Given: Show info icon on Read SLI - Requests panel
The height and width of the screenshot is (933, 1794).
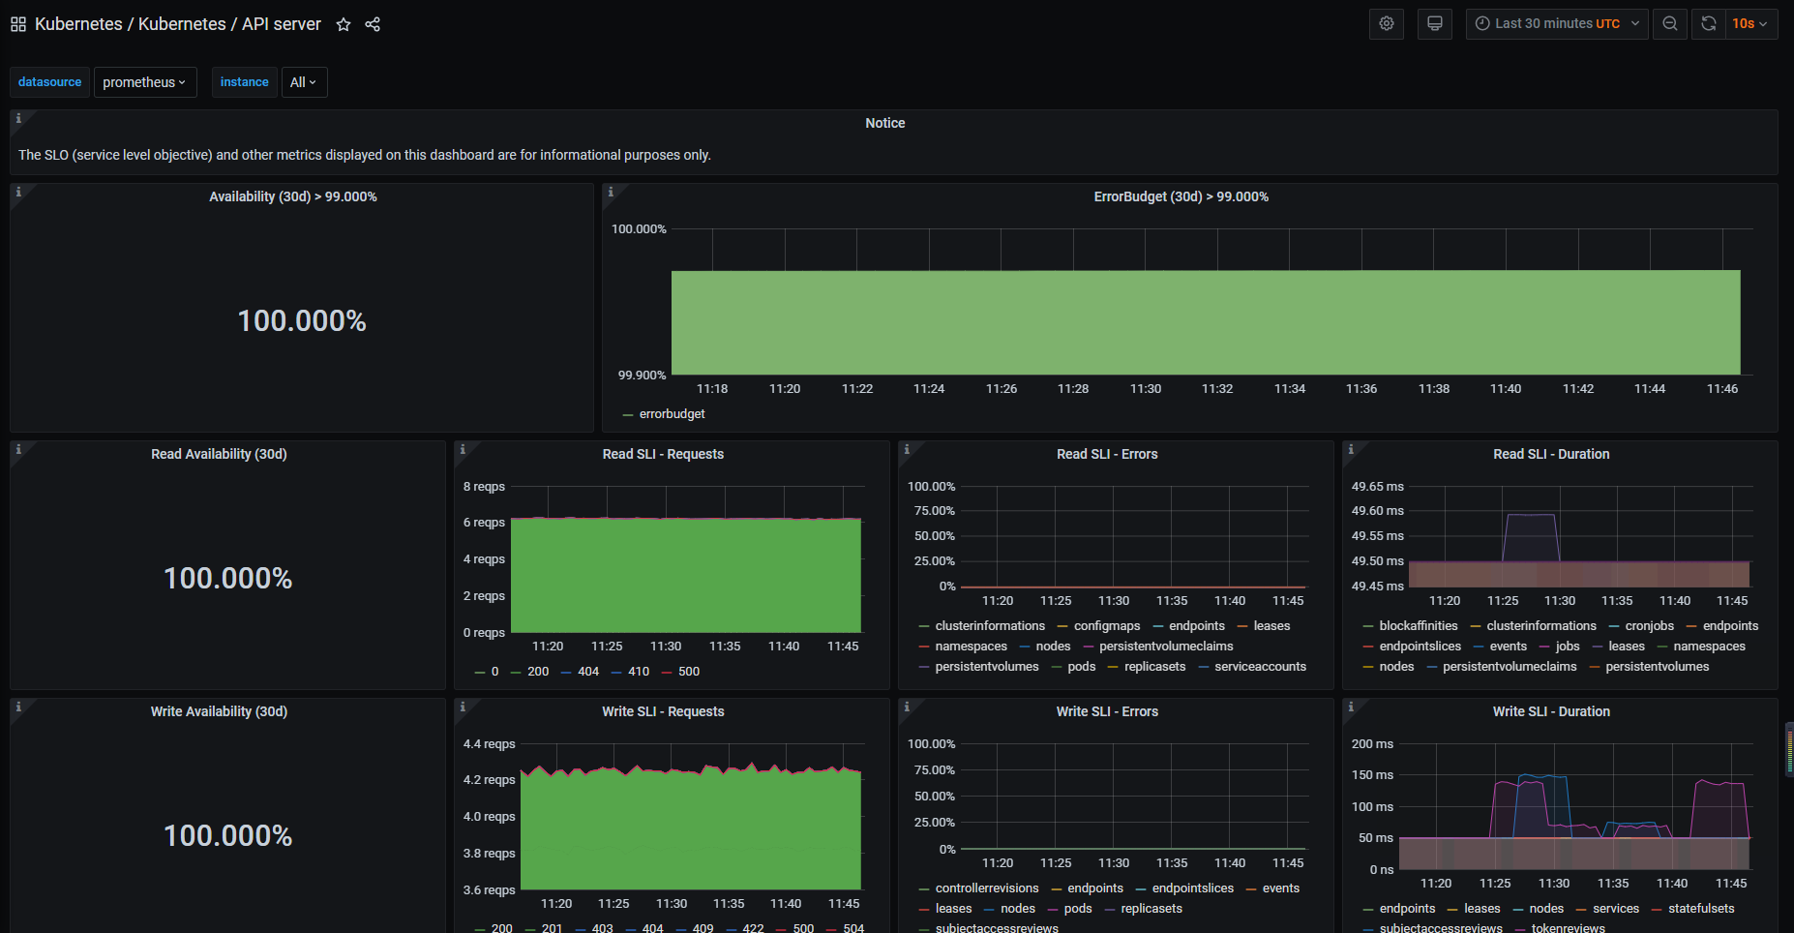Looking at the screenshot, I should click(463, 449).
